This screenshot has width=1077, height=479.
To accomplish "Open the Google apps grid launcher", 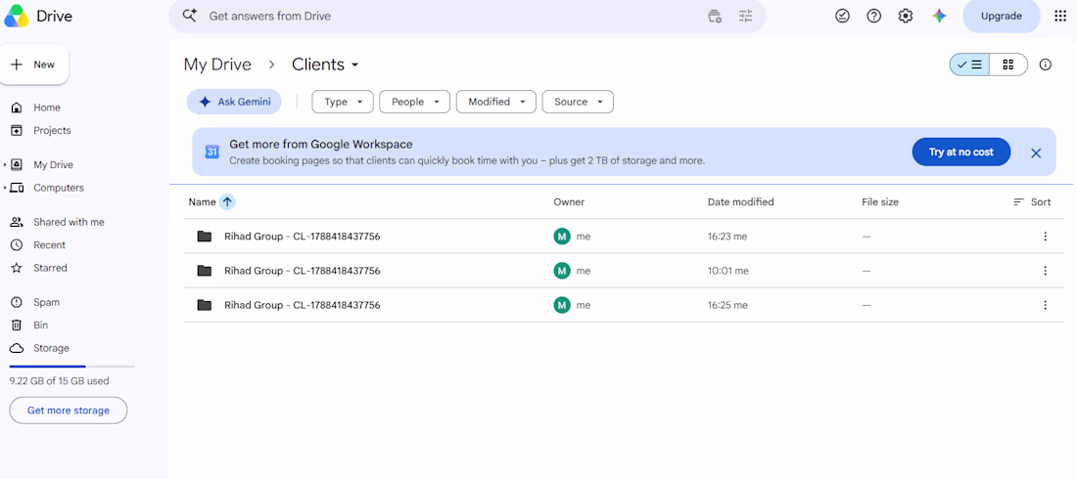I will [1059, 16].
